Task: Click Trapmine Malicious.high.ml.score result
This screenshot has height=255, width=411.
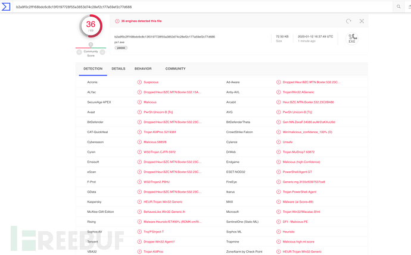Action: [x=298, y=242]
